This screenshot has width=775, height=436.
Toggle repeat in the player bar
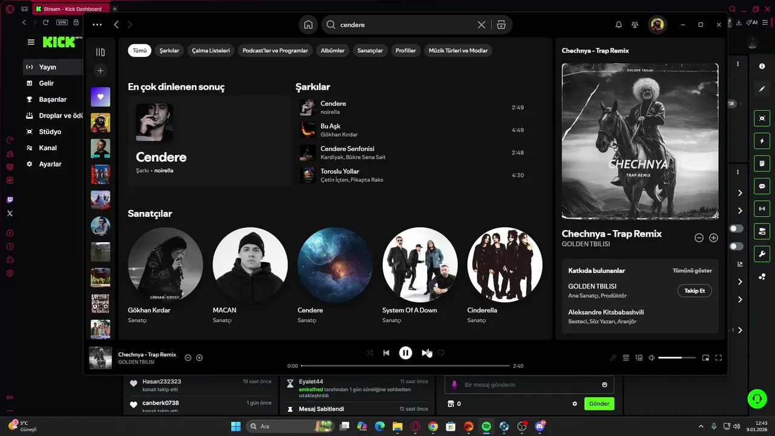click(x=441, y=353)
